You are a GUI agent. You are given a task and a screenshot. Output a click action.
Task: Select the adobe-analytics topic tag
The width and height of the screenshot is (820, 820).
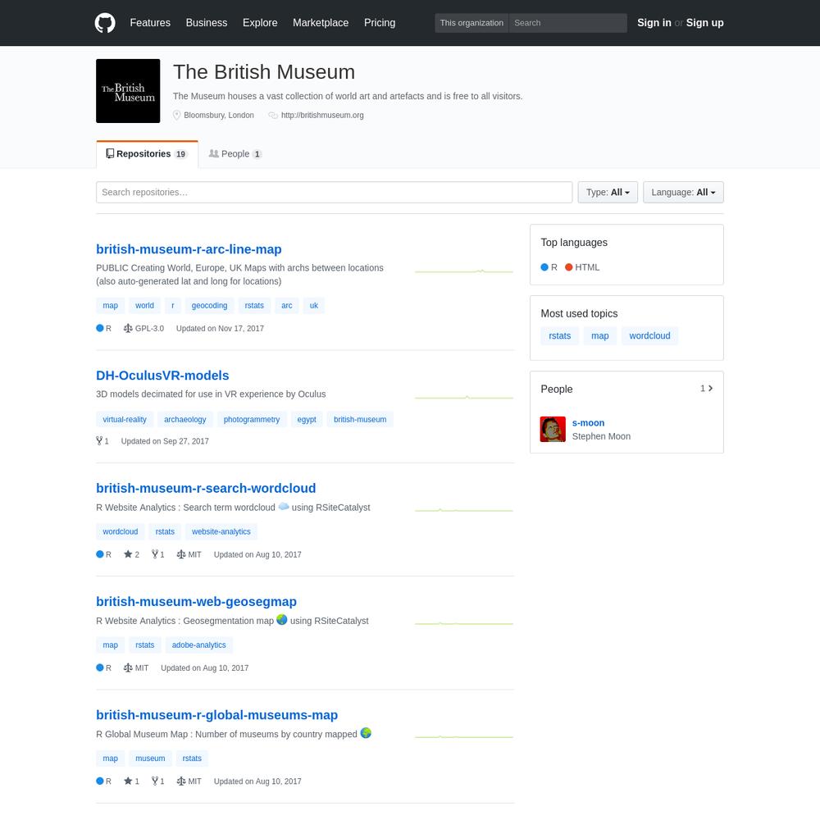(198, 645)
